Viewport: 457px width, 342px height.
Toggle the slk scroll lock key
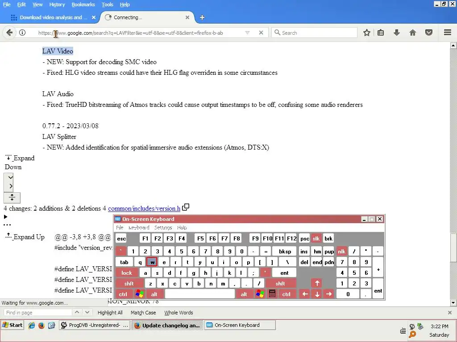coord(316,239)
